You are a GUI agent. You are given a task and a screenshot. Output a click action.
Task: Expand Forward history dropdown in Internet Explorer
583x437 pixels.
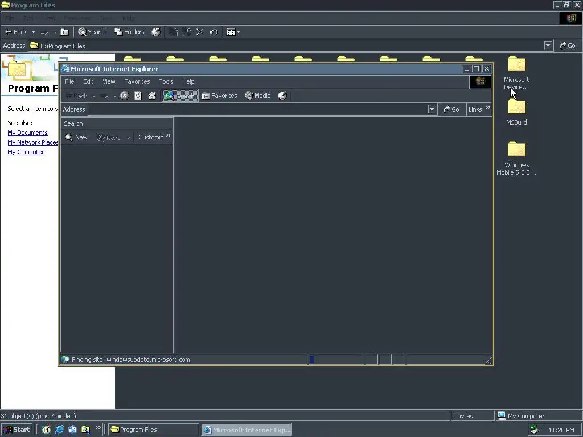[x=115, y=96]
